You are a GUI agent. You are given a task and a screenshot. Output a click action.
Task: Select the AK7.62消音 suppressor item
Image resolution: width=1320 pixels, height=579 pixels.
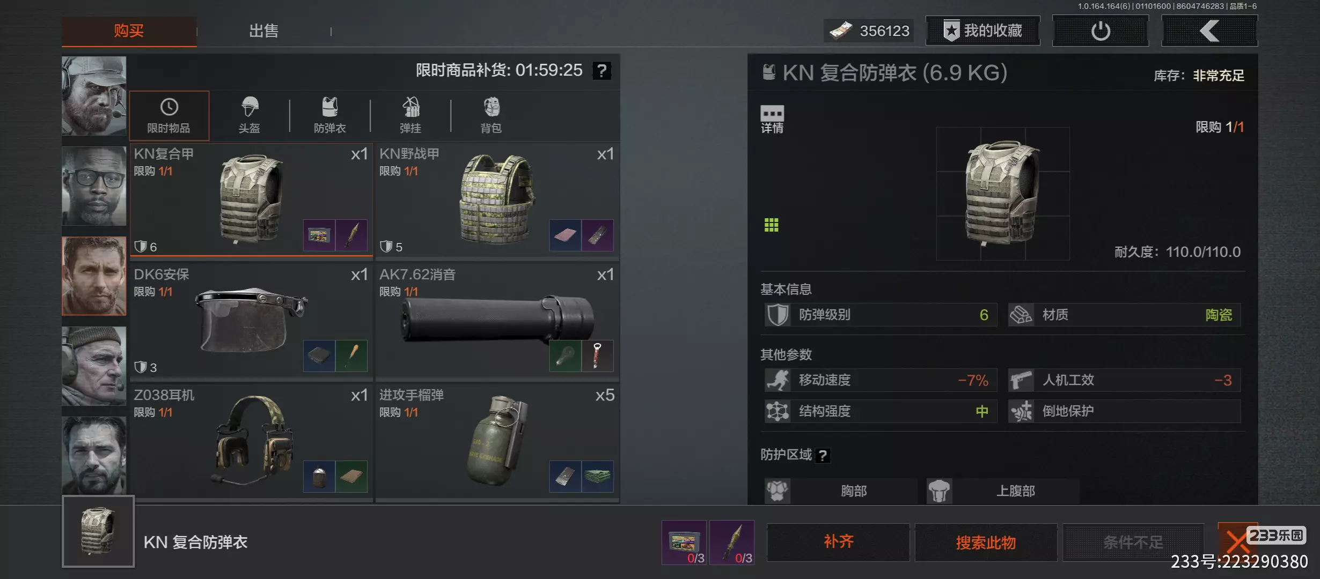point(497,321)
